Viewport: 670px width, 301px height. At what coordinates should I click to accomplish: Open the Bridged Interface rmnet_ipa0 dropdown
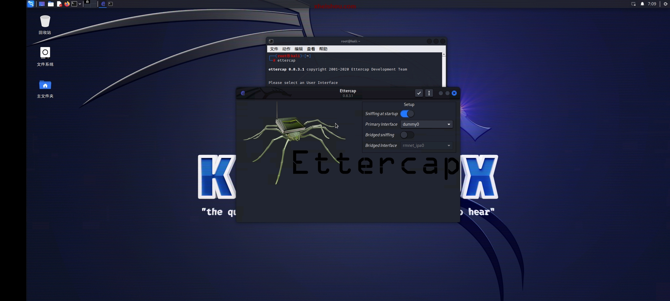pos(427,145)
